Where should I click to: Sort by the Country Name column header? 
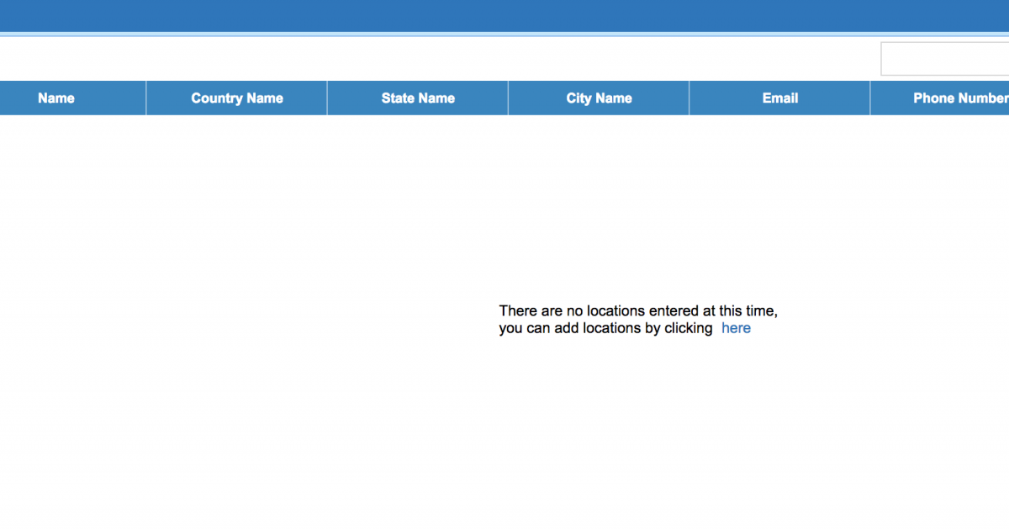coord(237,98)
